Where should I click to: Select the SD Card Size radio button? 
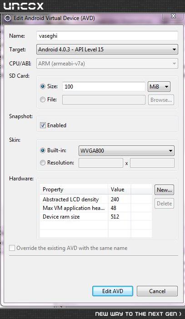(x=43, y=86)
